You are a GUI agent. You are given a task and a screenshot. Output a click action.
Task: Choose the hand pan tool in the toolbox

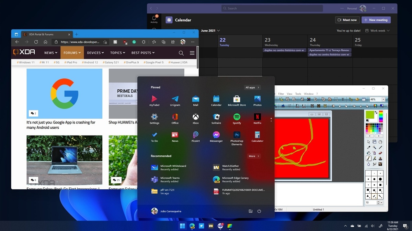click(x=380, y=142)
